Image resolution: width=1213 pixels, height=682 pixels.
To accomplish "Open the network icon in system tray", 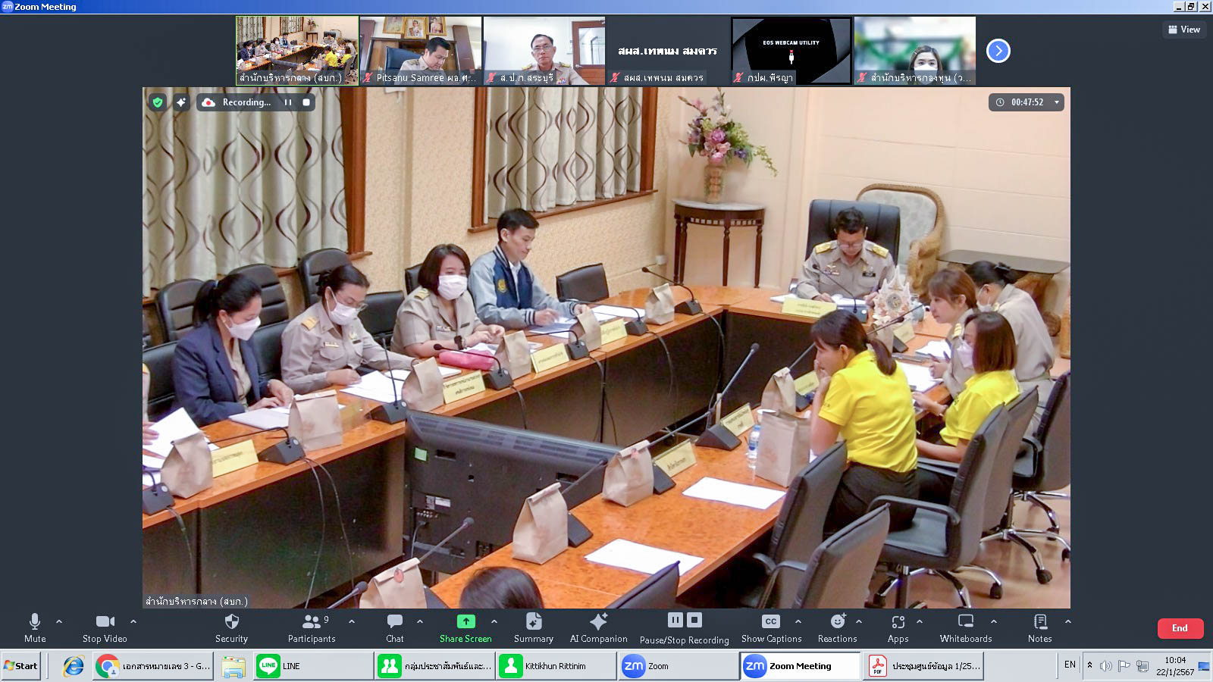I will (x=1142, y=666).
